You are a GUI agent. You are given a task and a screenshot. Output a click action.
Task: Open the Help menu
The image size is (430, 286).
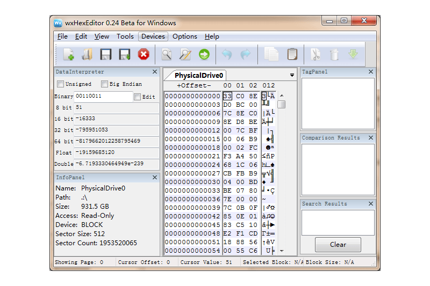(x=212, y=36)
